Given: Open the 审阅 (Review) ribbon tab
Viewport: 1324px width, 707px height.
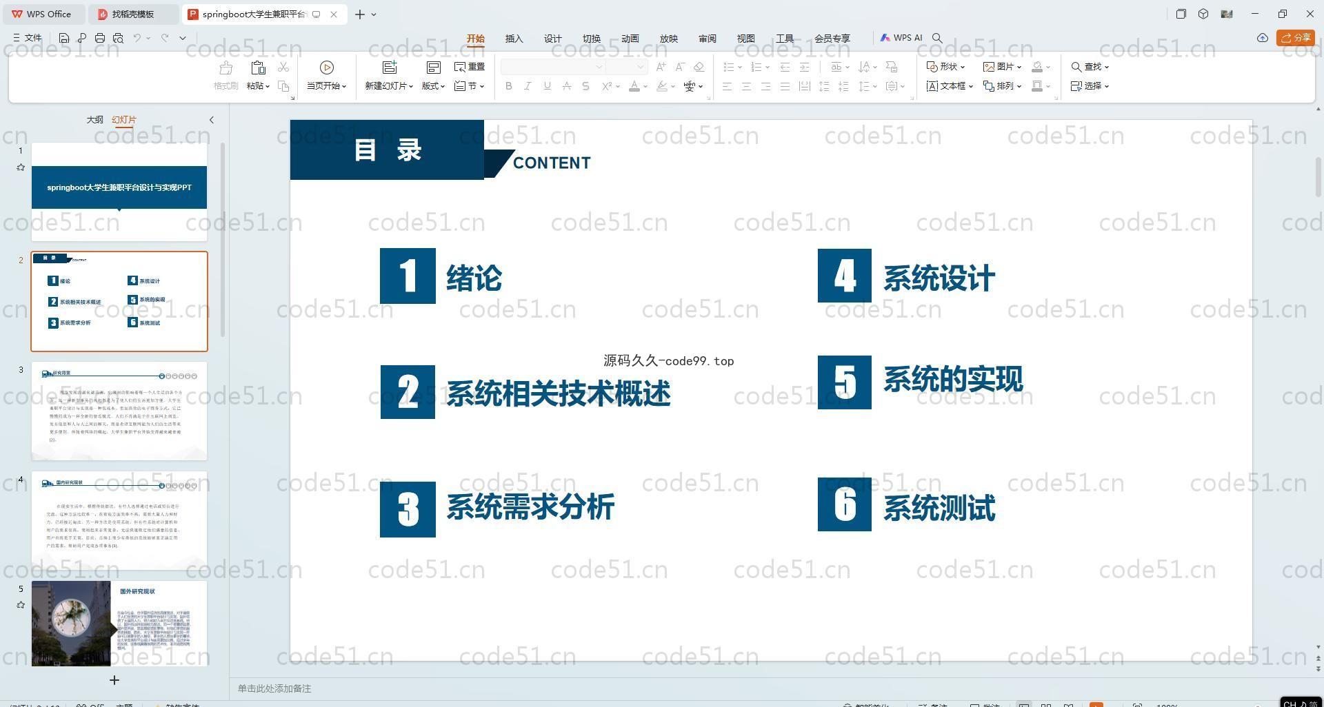Looking at the screenshot, I should 708,39.
